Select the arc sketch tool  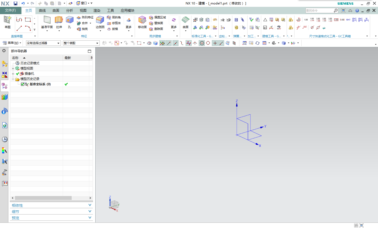(28, 28)
